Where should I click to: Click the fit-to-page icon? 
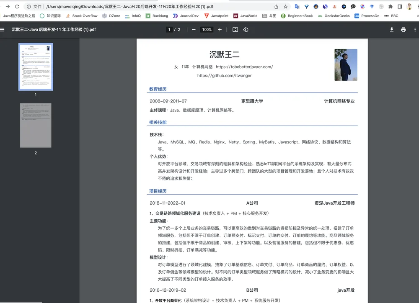(x=235, y=30)
